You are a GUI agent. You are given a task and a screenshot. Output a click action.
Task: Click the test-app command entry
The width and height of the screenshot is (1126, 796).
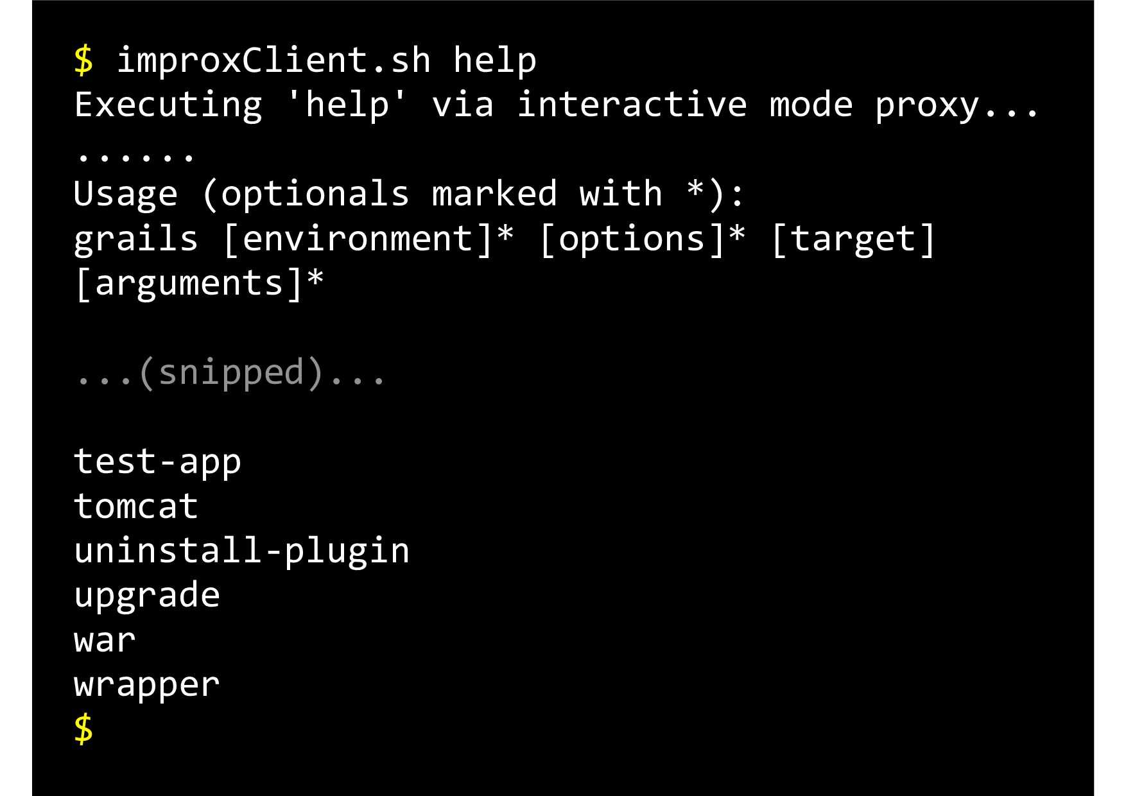[x=157, y=462]
